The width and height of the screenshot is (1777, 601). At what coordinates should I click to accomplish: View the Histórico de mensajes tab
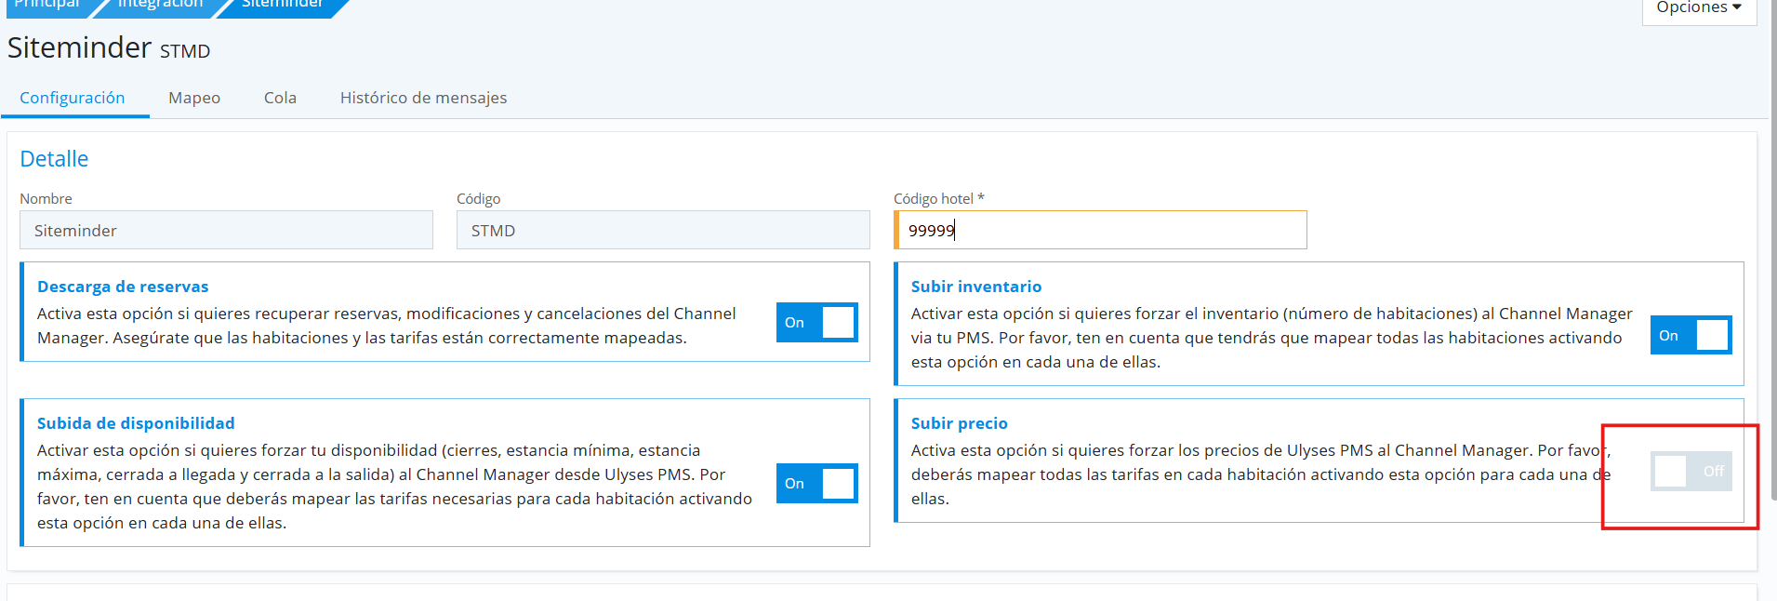(423, 98)
